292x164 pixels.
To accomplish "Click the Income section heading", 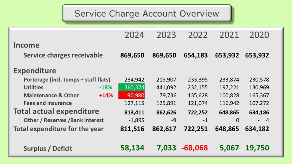I will coord(27,45).
